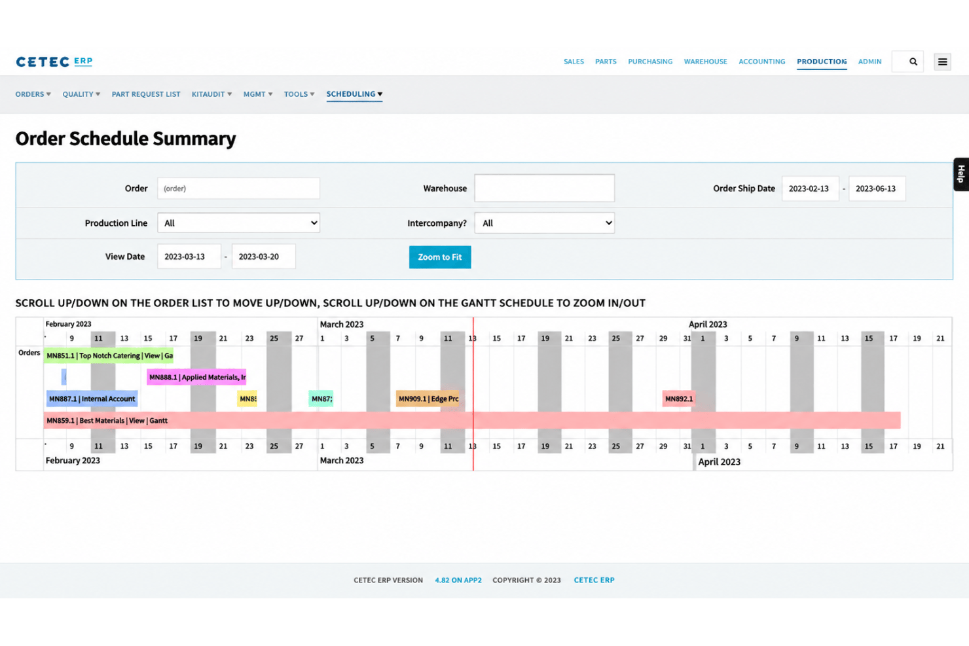Go to the Parts menu
The height and width of the screenshot is (646, 969).
pos(606,62)
